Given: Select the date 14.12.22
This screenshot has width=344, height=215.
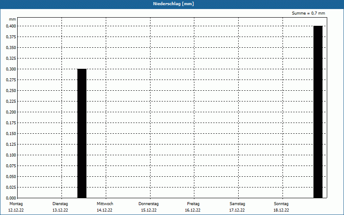Looking at the screenshot, I should point(104,210).
